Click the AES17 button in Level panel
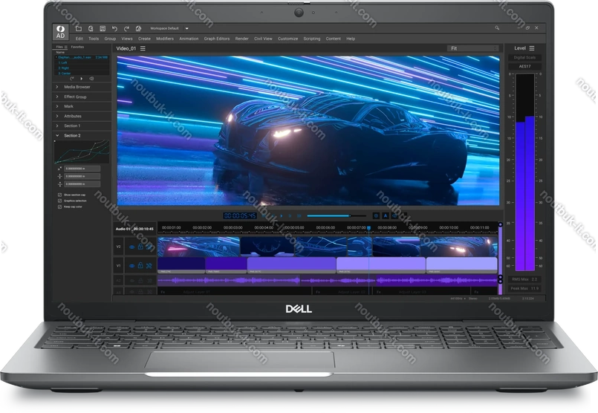This screenshot has height=413, width=598. tap(524, 66)
